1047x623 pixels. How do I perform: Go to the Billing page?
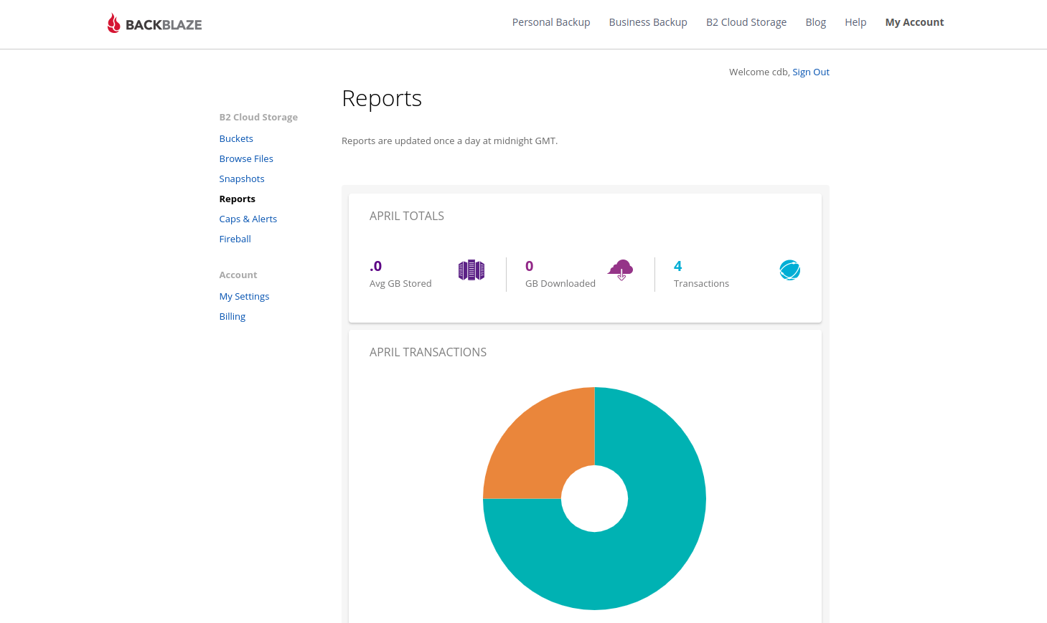pos(233,316)
